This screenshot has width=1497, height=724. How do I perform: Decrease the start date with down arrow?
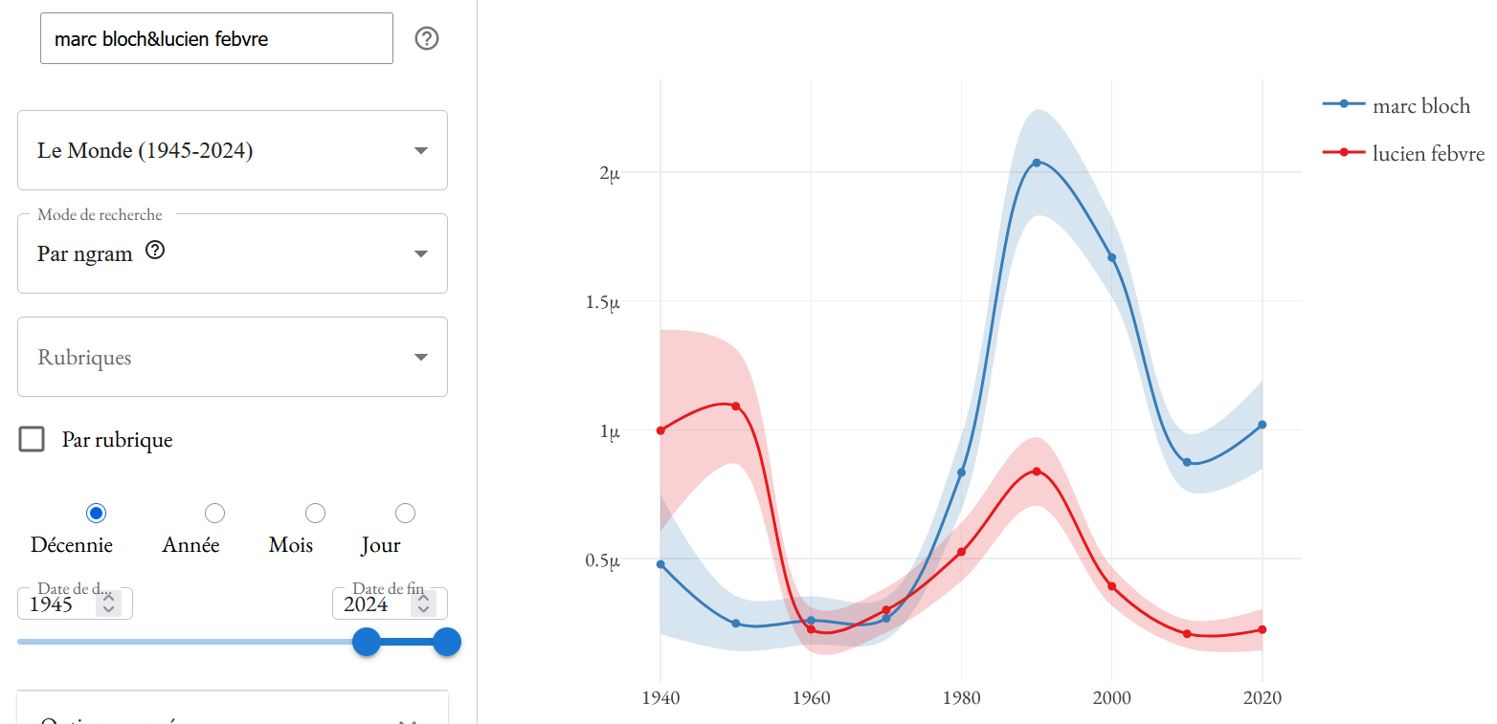[x=109, y=609]
